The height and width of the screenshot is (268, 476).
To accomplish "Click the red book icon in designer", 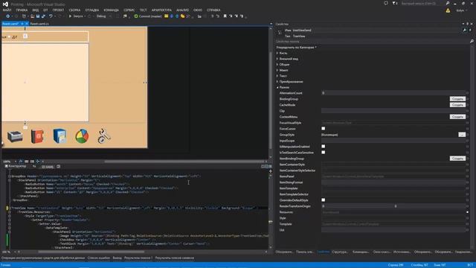I will pyautogui.click(x=37, y=135).
